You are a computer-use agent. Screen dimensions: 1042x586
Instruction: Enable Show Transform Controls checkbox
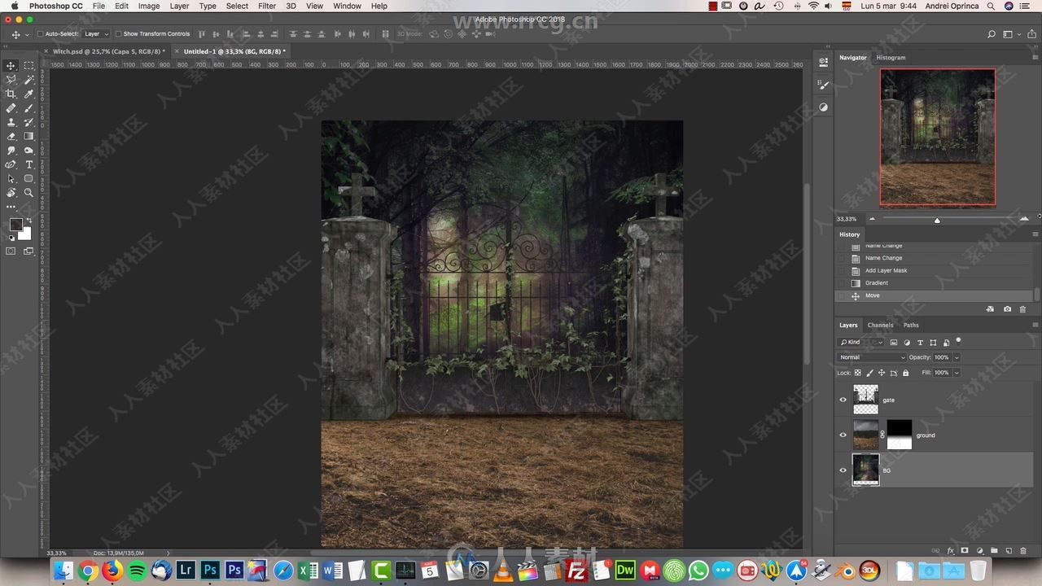pos(118,34)
